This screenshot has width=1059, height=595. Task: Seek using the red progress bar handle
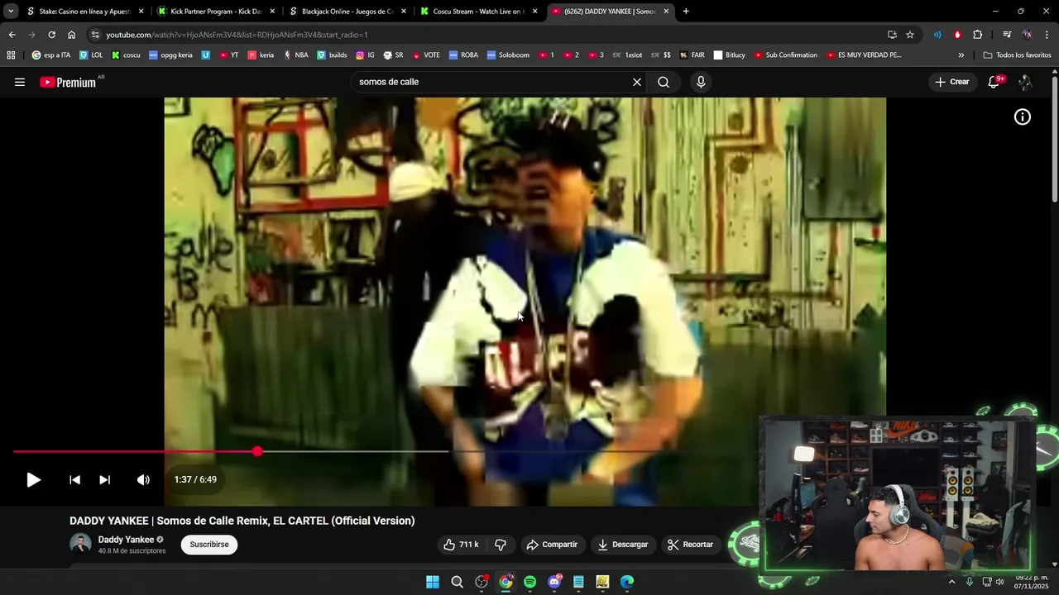click(x=257, y=451)
